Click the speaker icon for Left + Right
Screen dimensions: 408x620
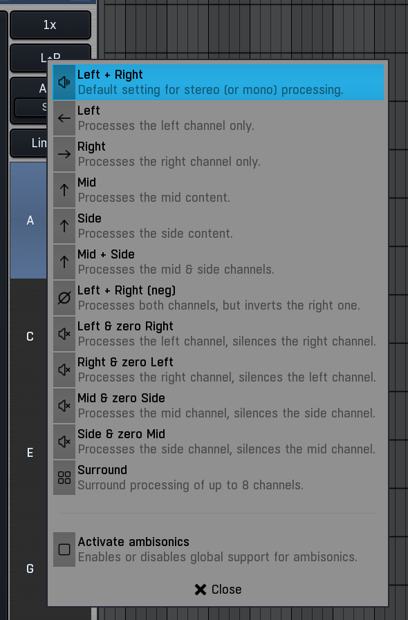point(64,82)
